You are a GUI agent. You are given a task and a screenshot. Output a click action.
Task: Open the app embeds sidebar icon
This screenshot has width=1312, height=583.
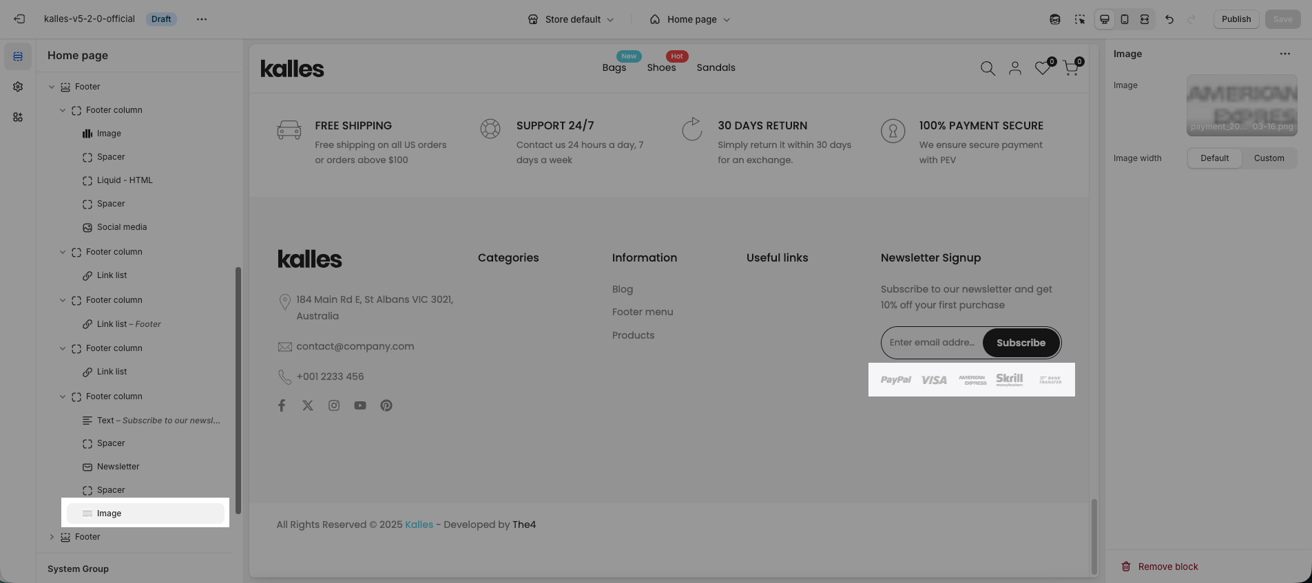point(18,117)
